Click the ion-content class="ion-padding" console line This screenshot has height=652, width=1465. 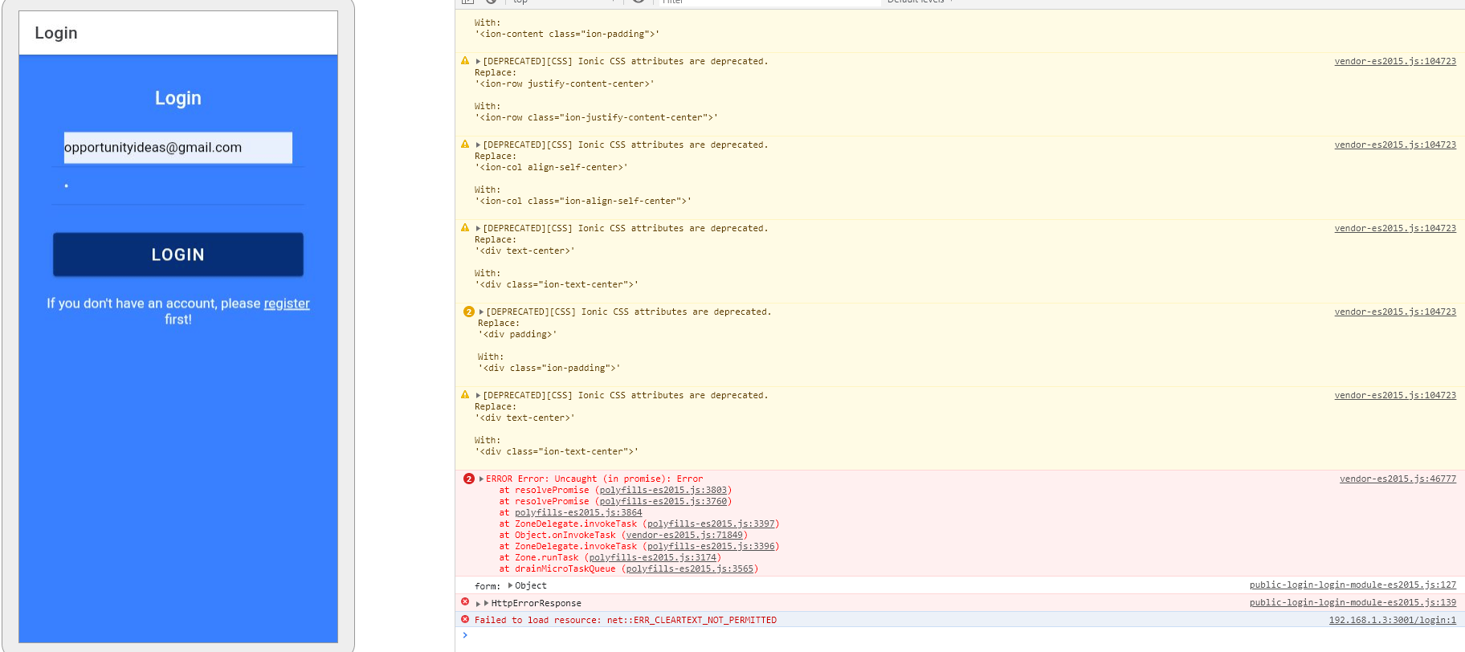click(x=567, y=34)
